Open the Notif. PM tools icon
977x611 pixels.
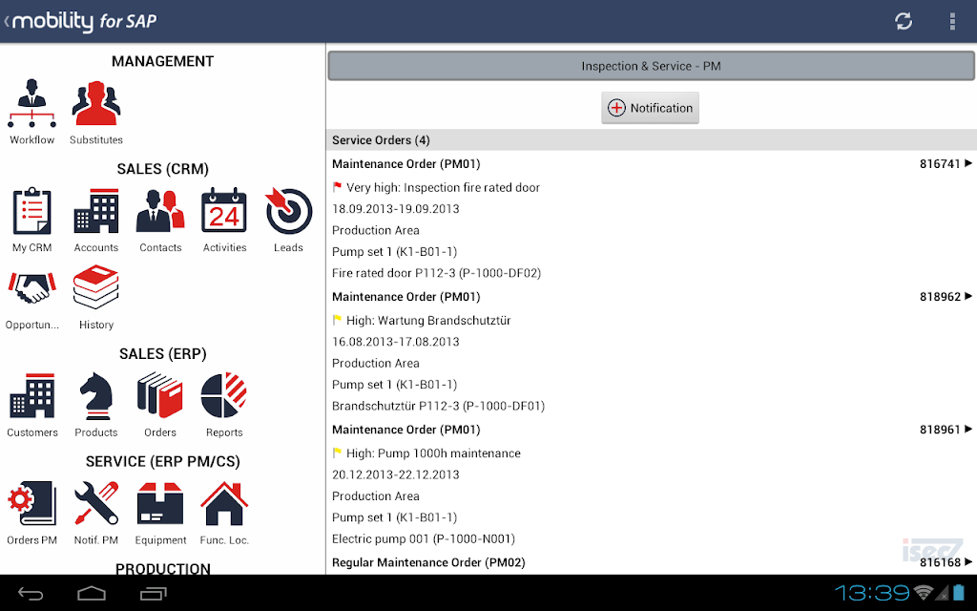(x=96, y=504)
